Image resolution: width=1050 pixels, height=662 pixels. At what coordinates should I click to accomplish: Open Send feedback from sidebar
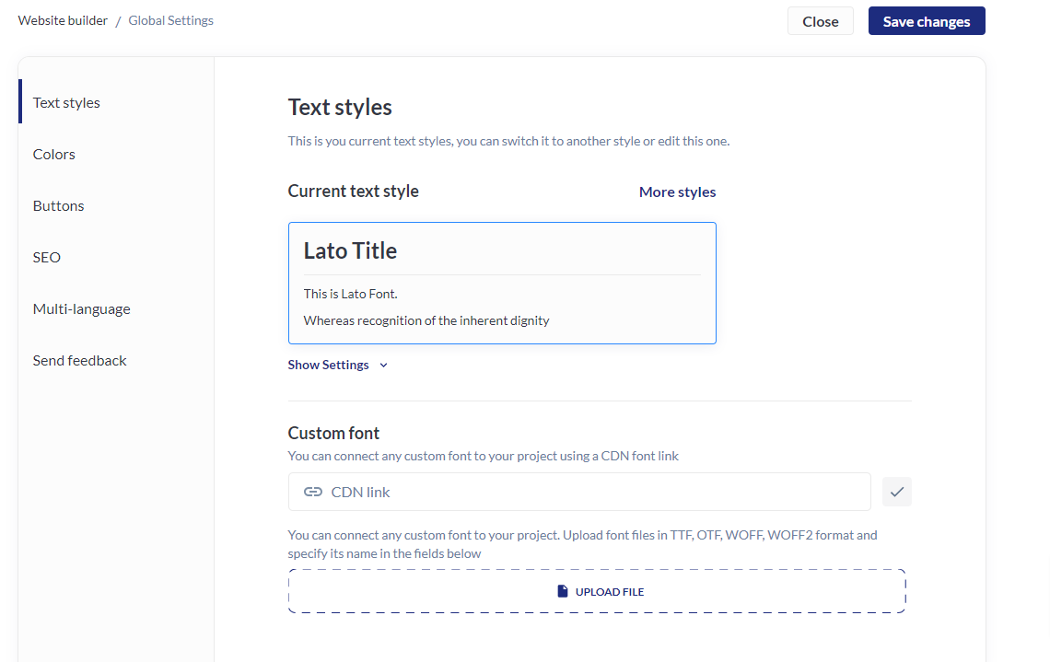[x=80, y=360]
